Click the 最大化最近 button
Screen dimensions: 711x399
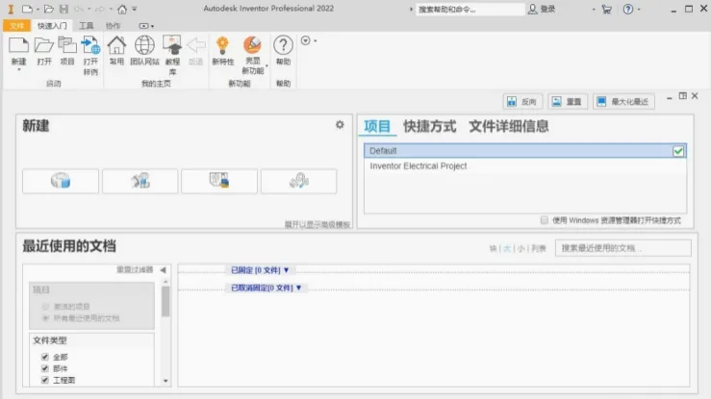(x=623, y=102)
